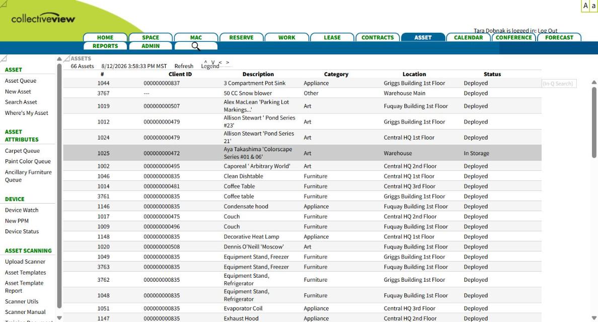Click Refresh in the assets header
The width and height of the screenshot is (598, 322).
tap(184, 66)
